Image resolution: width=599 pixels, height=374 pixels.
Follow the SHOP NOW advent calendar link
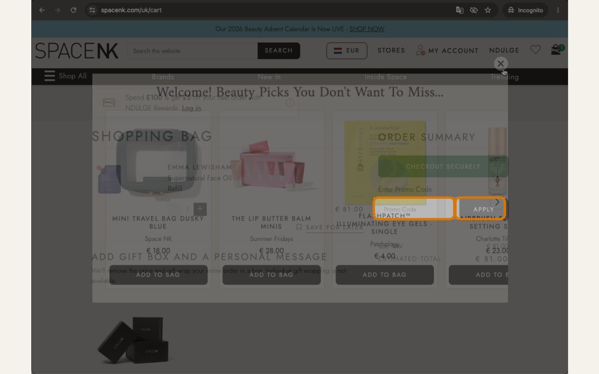pos(367,29)
